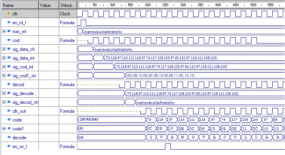Click the sig_cod1_slv signal icon
The height and width of the screenshot is (155, 285).
coord(9,75)
